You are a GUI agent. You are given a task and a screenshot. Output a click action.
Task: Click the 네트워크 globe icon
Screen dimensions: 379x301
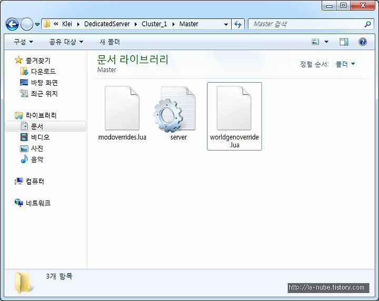tap(18, 203)
